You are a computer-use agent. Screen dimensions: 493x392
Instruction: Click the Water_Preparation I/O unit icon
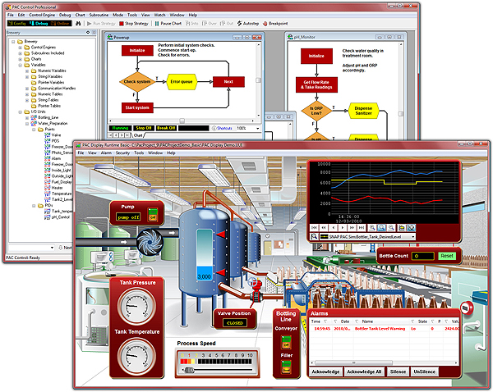(34, 123)
